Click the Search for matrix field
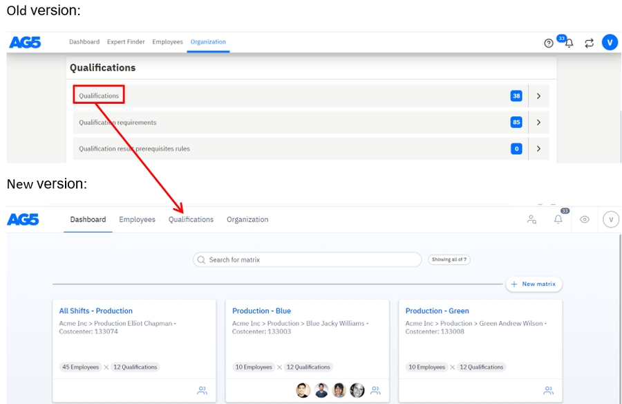Image resolution: width=622 pixels, height=404 pixels. [308, 260]
